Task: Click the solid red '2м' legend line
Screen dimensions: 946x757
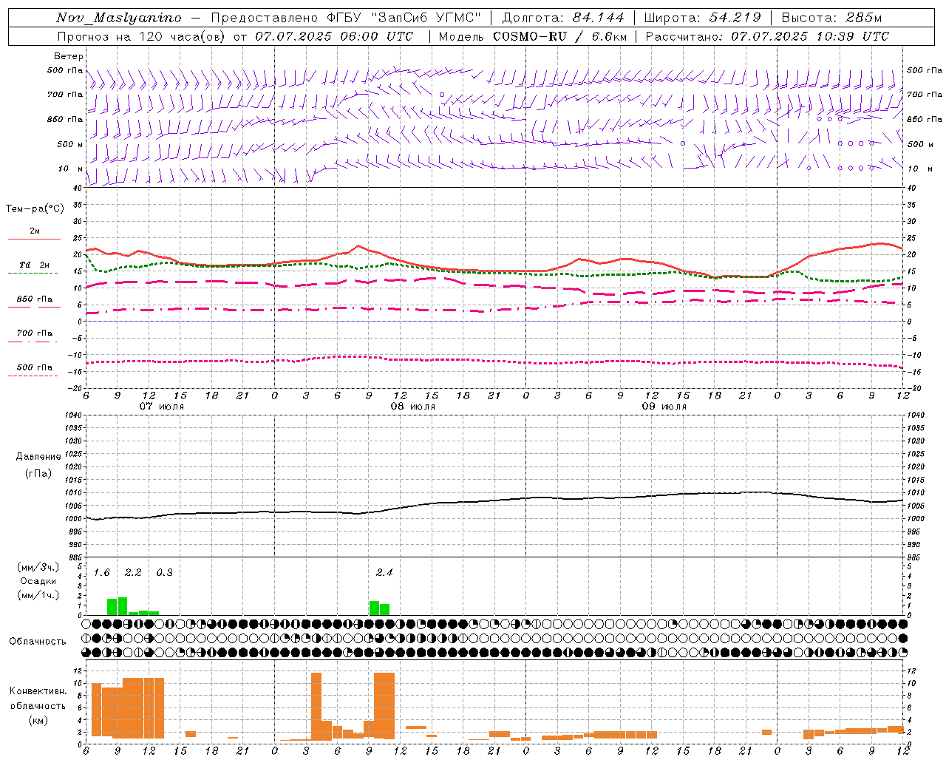Action: [x=34, y=239]
